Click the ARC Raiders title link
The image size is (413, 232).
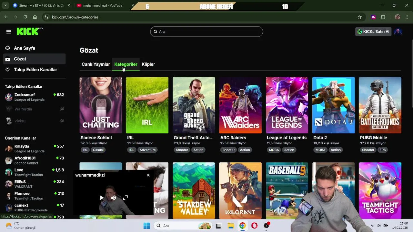point(233,138)
